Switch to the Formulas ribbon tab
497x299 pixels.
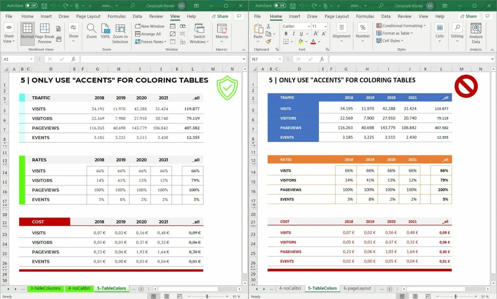(x=116, y=16)
